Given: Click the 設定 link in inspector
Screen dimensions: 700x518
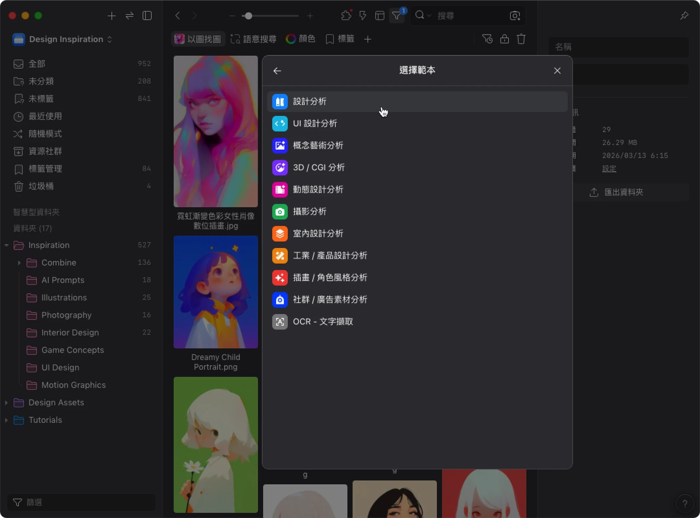Looking at the screenshot, I should (x=609, y=169).
